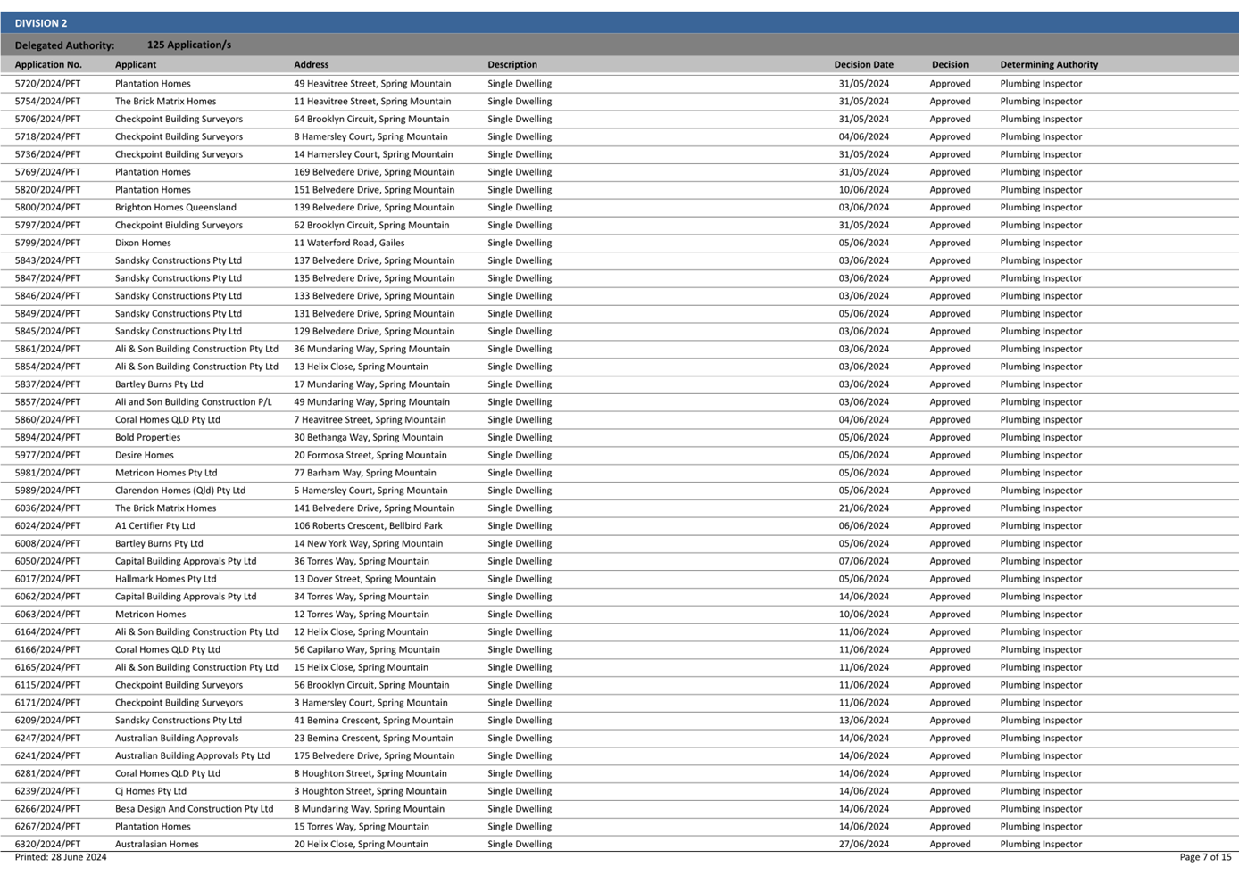Click applicant A1 Certifier Pty Ltd

(154, 526)
